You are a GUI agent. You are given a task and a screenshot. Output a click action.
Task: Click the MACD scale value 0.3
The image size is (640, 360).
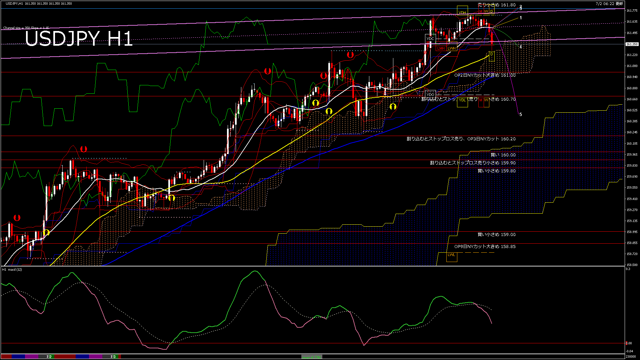coord(628,269)
